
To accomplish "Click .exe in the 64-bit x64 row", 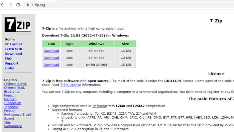I will (x=69, y=51).
